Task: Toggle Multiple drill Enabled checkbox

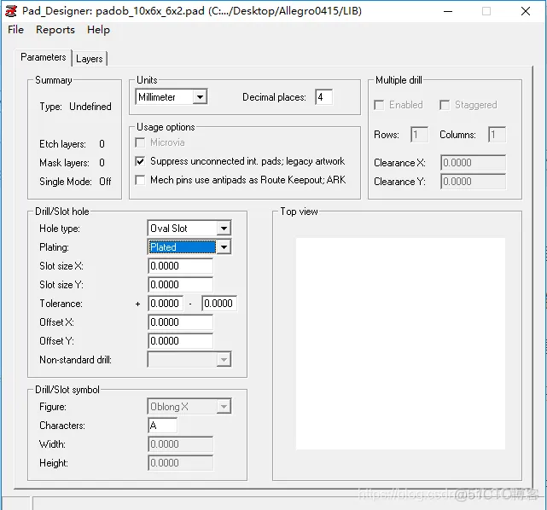Action: pyautogui.click(x=379, y=105)
